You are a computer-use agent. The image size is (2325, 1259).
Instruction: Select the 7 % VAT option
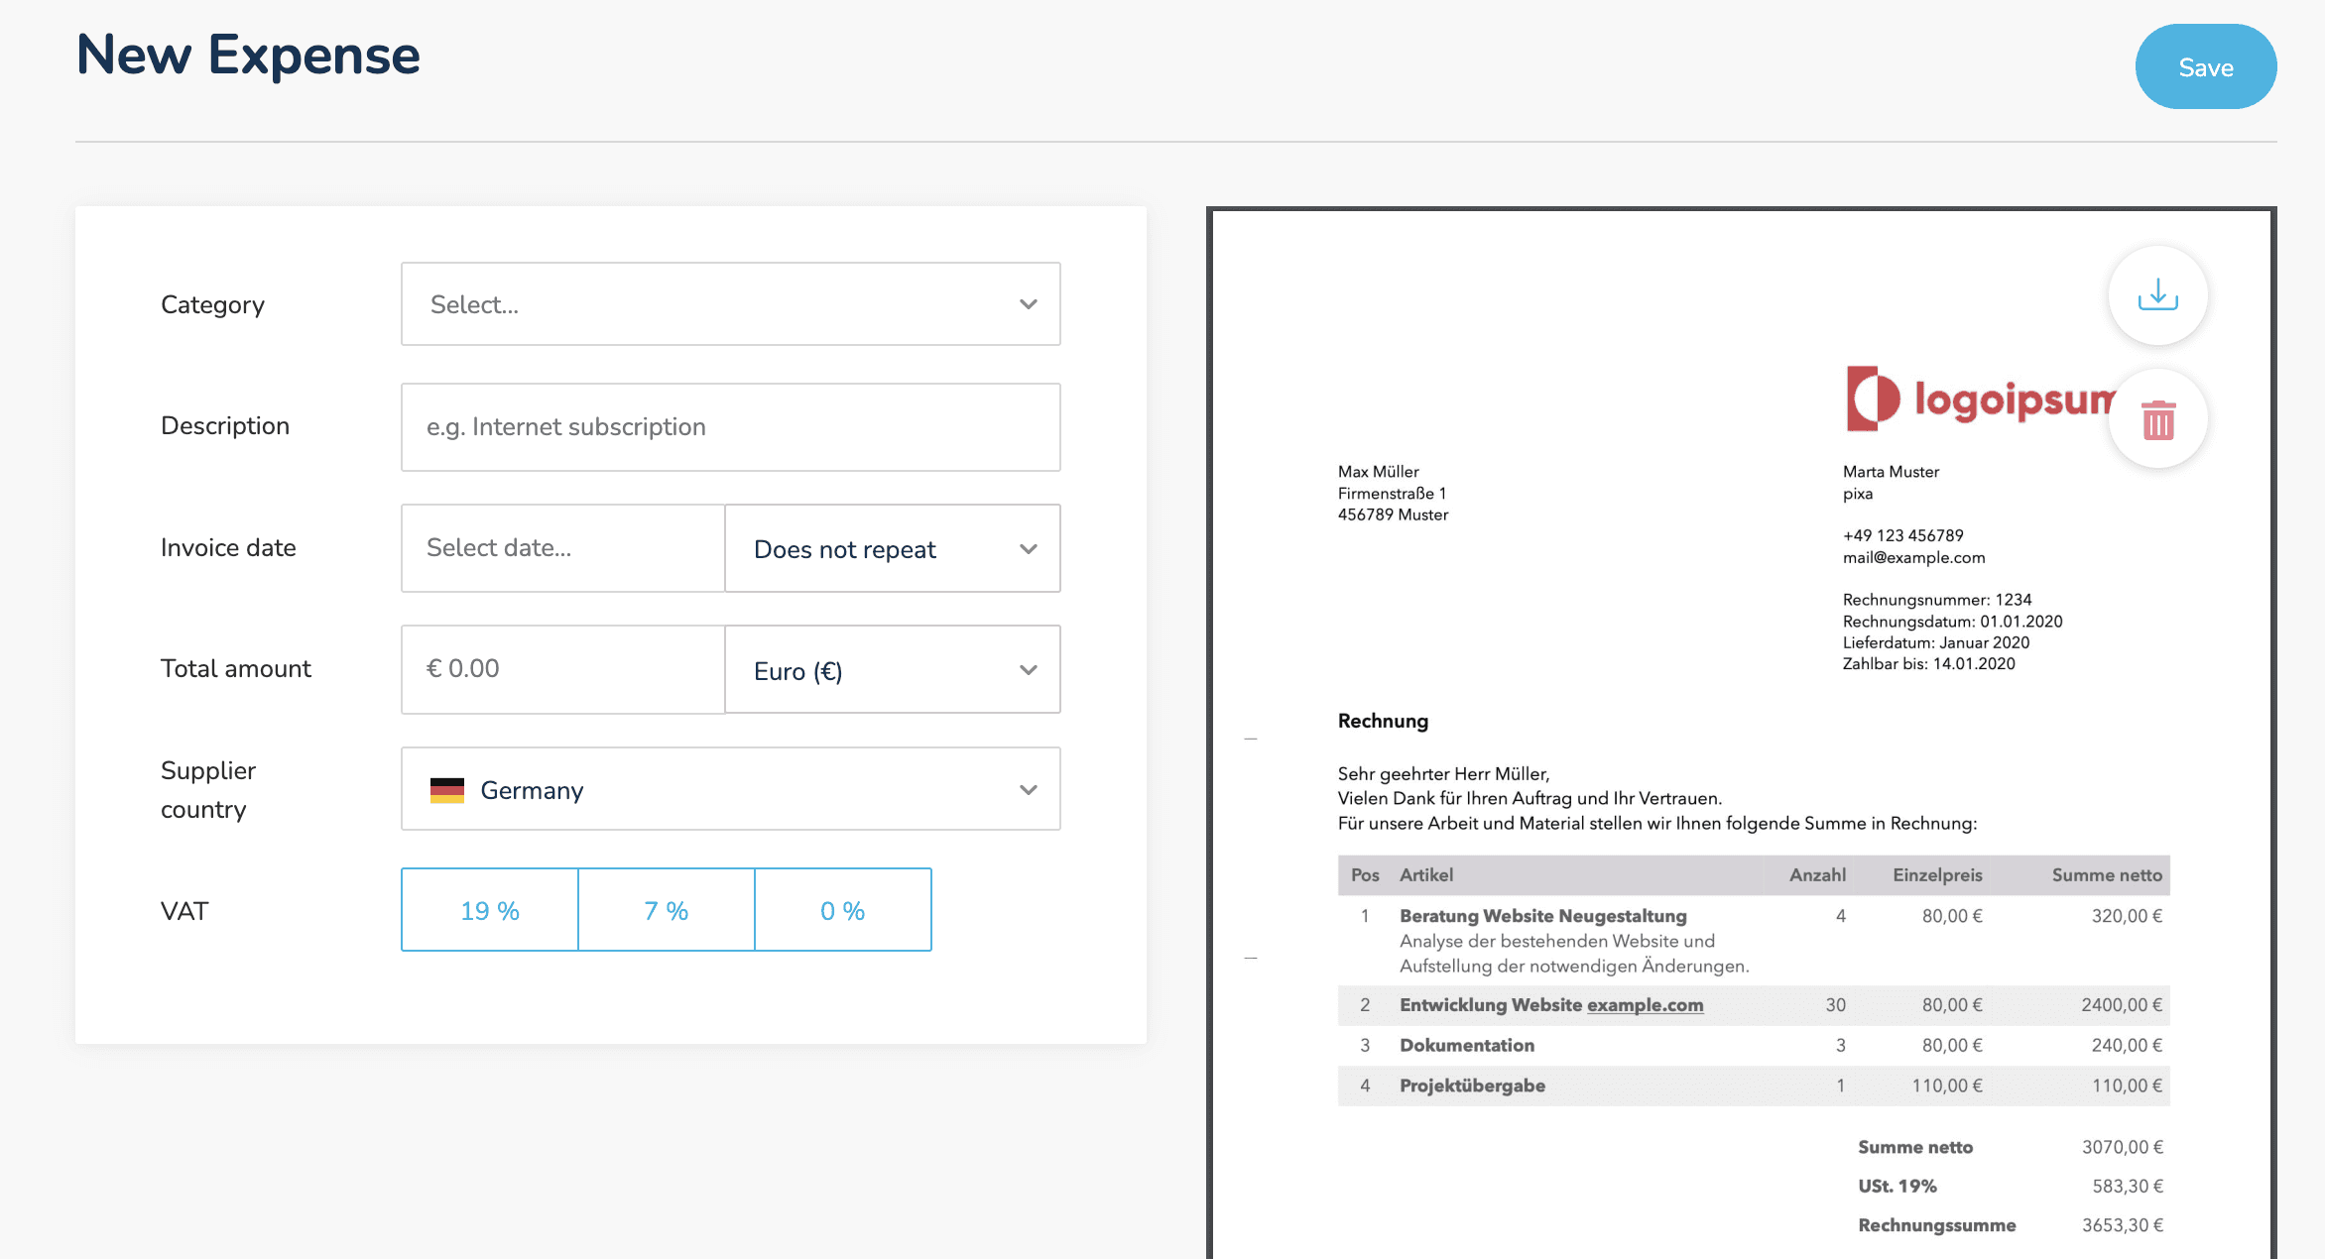click(x=667, y=910)
